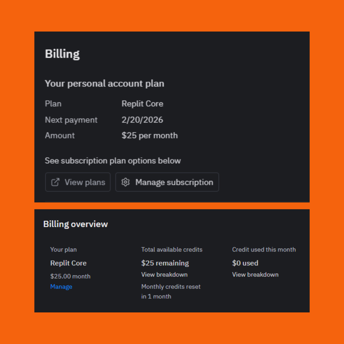The width and height of the screenshot is (344, 344).
Task: Click the Replit Core value beside Plan
Action: click(142, 104)
